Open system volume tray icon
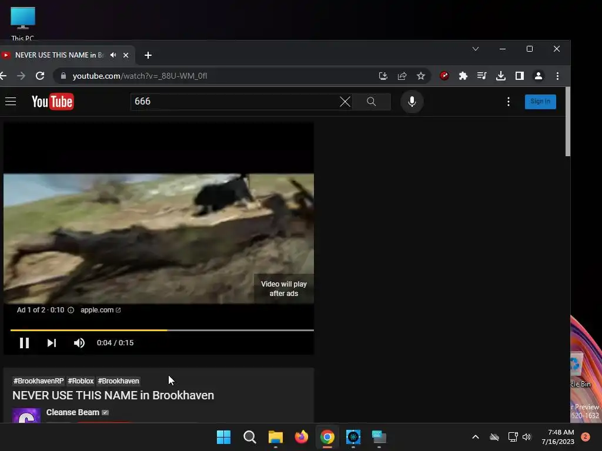 tap(527, 437)
